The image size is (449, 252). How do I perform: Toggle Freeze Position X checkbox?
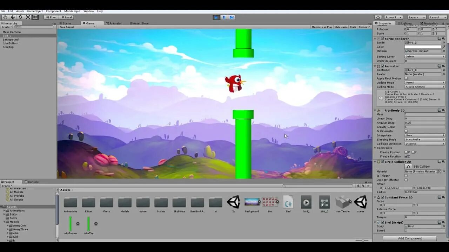click(406, 152)
